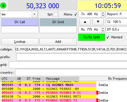
Task: Open the 6m band dropdown
Action: [x=35, y=14]
